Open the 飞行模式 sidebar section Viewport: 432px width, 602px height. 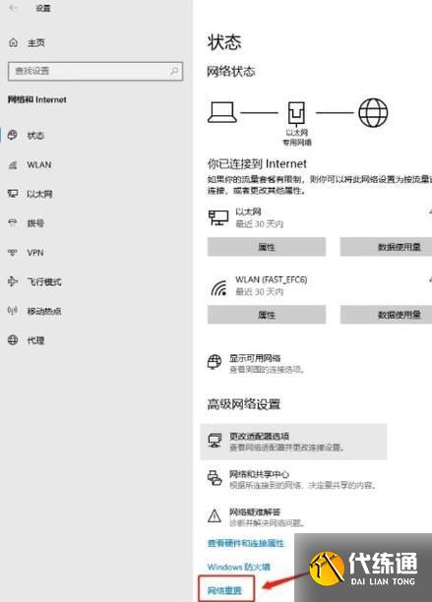tap(43, 281)
